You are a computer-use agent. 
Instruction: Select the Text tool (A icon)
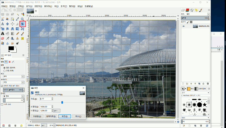3,34
